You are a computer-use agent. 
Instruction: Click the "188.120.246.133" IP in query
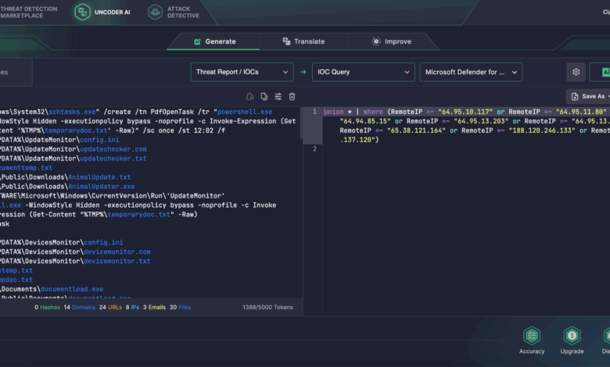pos(542,130)
